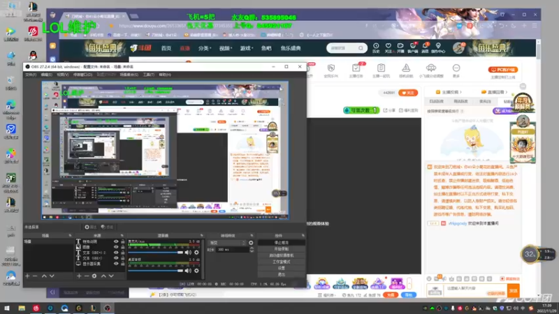This screenshot has width=559, height=314.
Task: Click orange 关注 follow button
Action: tap(408, 93)
